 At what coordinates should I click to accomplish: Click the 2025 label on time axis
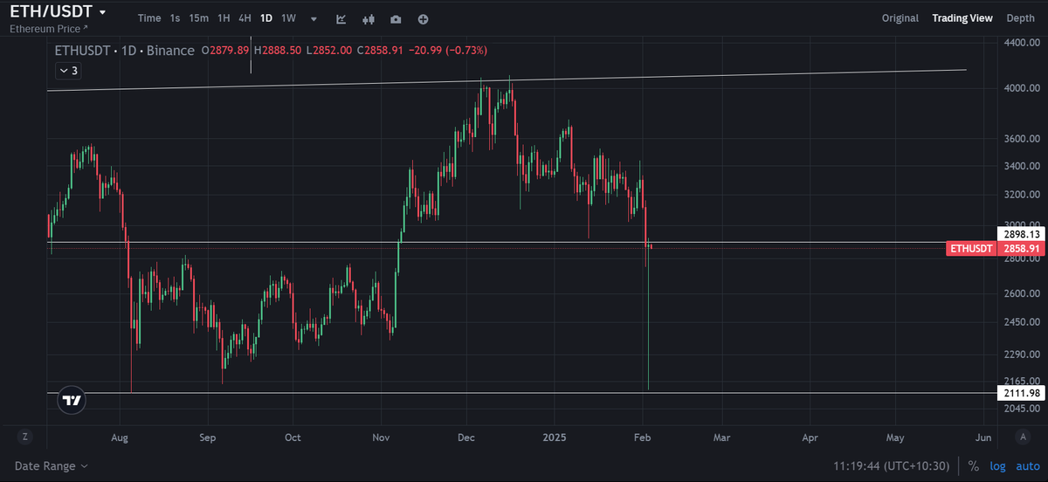[555, 436]
